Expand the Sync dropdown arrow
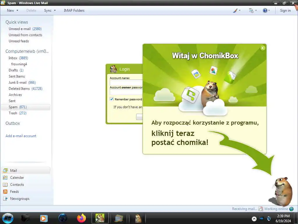Screen dimensions: 298x224 tap(55, 10)
